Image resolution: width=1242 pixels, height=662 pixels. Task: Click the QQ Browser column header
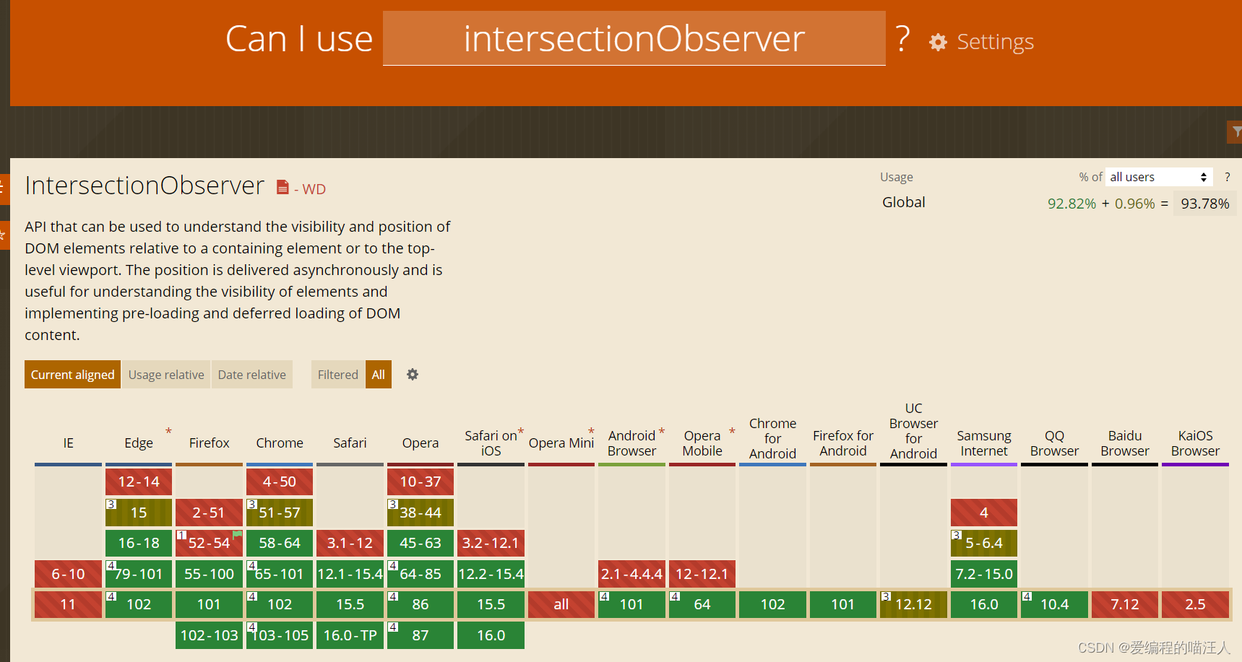1055,443
